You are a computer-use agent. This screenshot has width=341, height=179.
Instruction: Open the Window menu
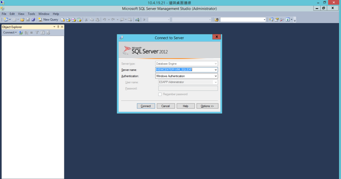coord(44,14)
